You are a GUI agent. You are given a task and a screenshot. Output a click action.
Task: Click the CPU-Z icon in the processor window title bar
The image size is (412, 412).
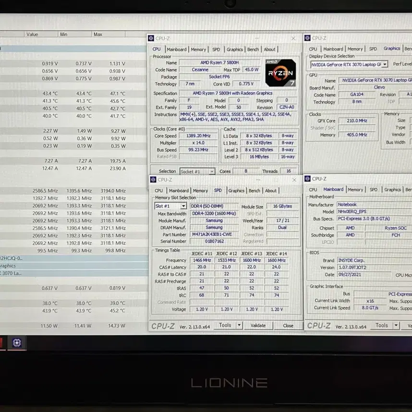point(151,38)
